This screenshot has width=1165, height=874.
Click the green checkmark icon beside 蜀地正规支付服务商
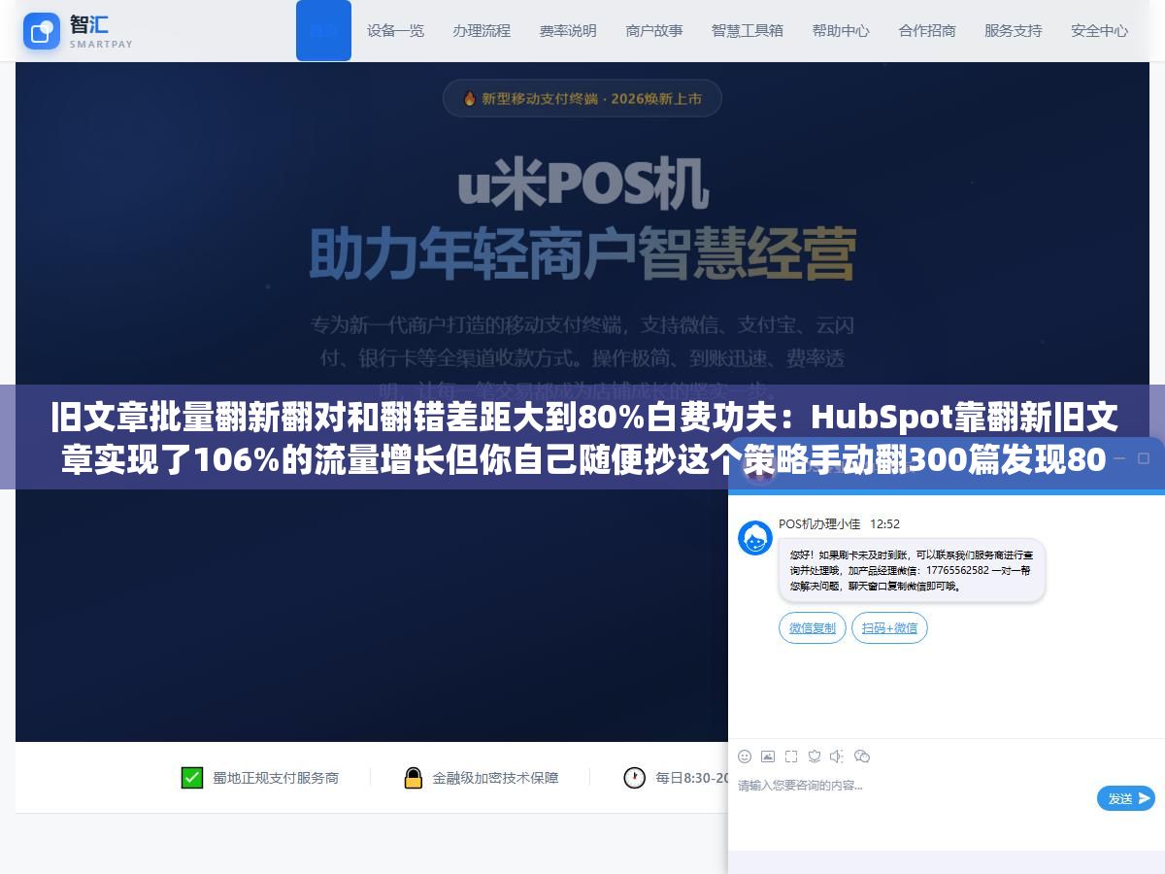[x=192, y=778]
